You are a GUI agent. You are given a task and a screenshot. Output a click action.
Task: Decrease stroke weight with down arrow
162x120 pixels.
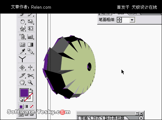(119, 21)
